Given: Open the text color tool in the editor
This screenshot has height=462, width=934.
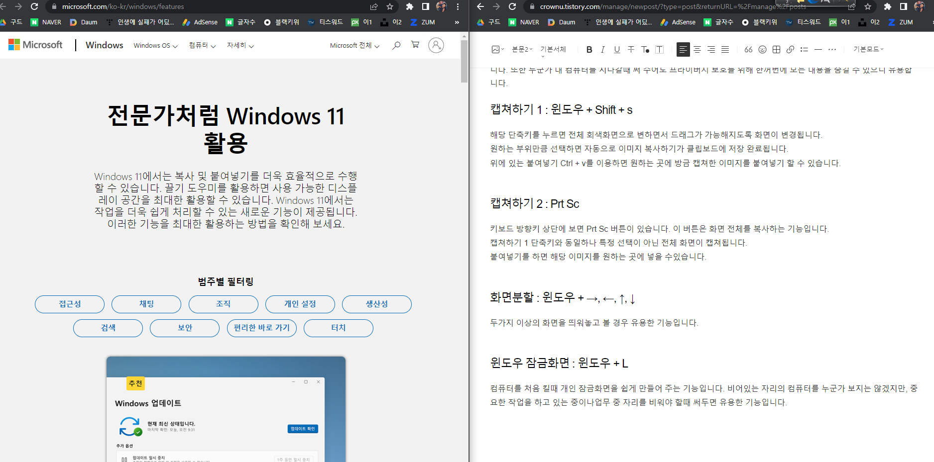Looking at the screenshot, I should [645, 49].
